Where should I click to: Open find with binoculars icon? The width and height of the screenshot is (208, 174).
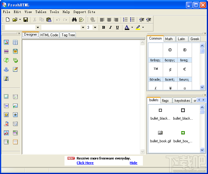tap(74, 20)
